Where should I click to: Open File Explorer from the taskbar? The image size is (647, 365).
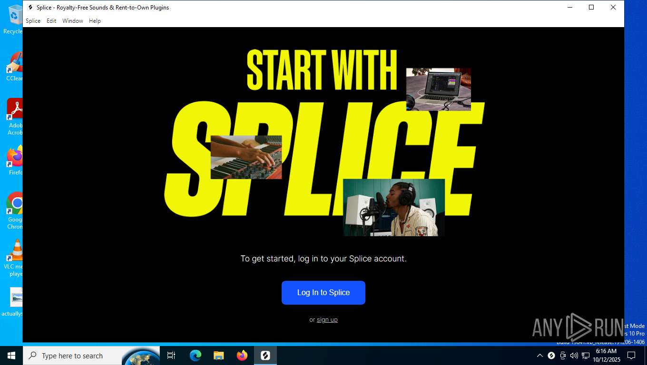pyautogui.click(x=219, y=355)
